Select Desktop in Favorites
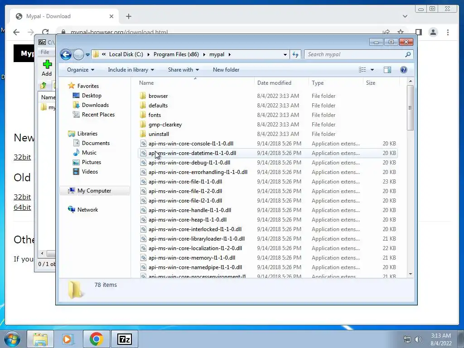The width and height of the screenshot is (464, 348). 92,96
